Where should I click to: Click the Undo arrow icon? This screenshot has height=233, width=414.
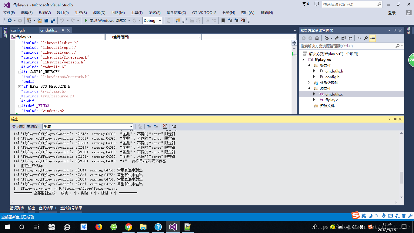[62, 20]
